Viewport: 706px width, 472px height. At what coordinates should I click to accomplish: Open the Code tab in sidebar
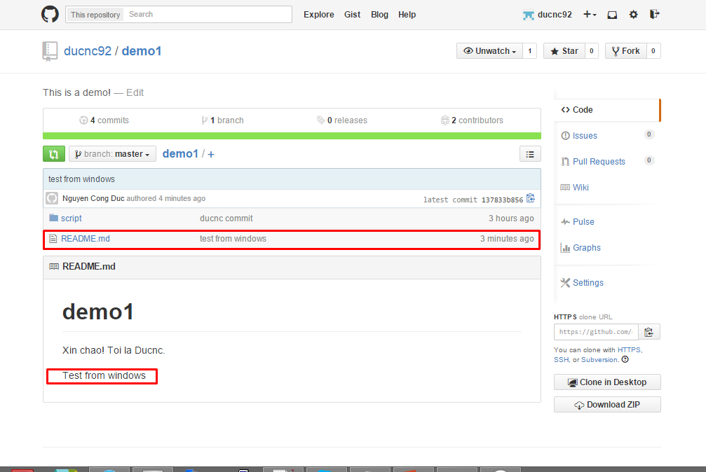607,110
